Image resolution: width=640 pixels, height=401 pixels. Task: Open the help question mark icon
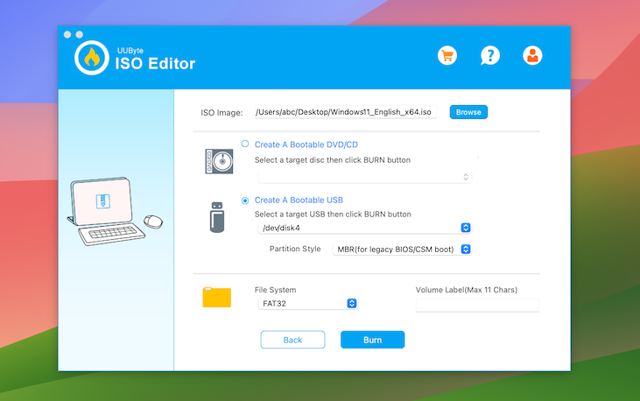click(x=490, y=55)
